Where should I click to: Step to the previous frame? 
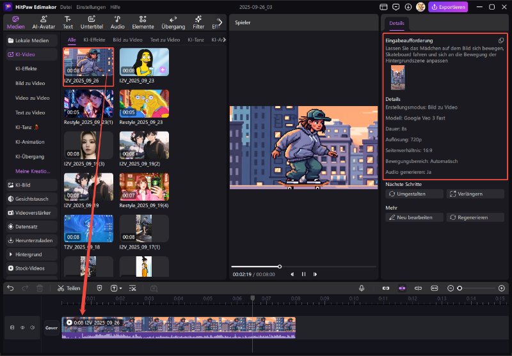point(292,274)
